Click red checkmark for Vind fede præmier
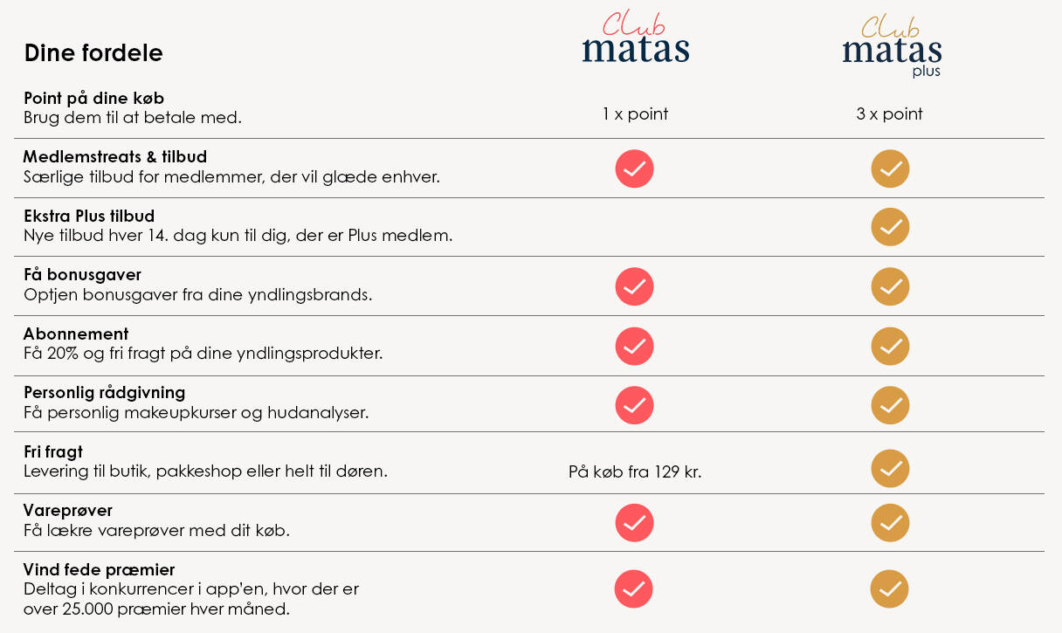The image size is (1062, 633). (634, 588)
